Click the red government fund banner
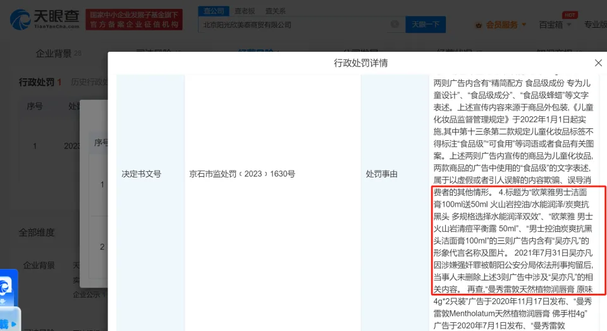This screenshot has height=331, width=607. coord(134,20)
